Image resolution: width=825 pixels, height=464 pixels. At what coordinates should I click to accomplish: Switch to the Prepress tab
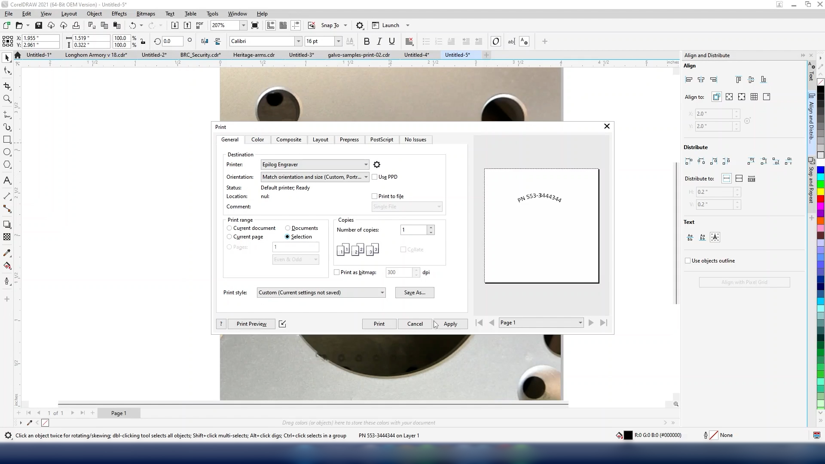coord(349,140)
